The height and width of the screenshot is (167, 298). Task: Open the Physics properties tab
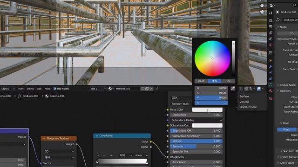click(x=271, y=73)
